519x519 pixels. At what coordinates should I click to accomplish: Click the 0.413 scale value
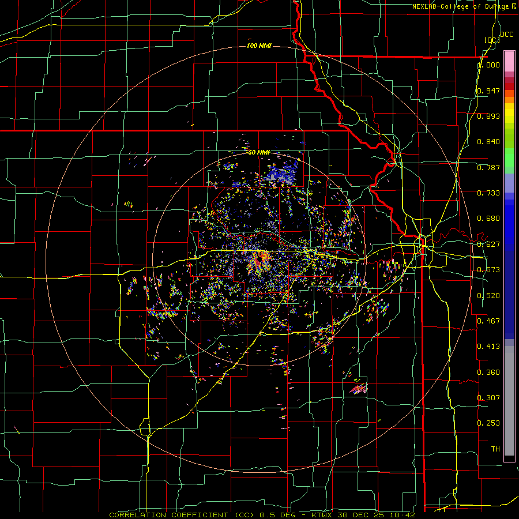click(x=488, y=347)
